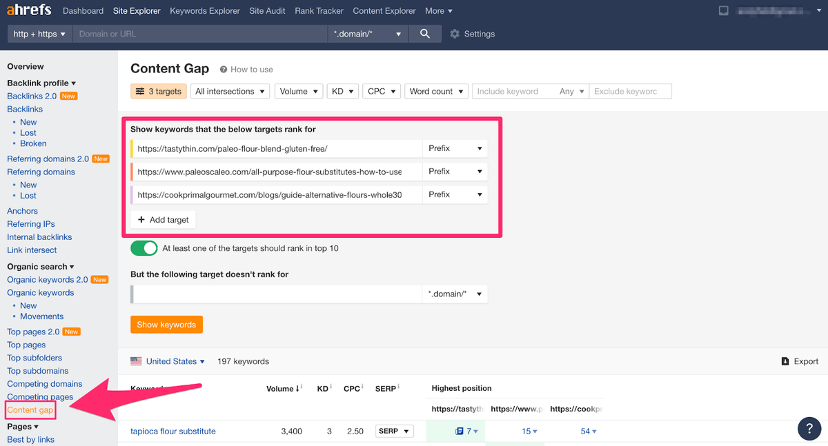Click the Ahrefs logo
This screenshot has height=446, width=828.
30,10
